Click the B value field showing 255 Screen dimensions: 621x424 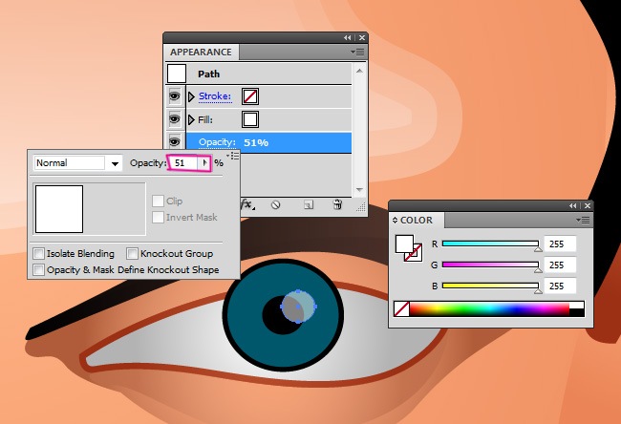(560, 286)
